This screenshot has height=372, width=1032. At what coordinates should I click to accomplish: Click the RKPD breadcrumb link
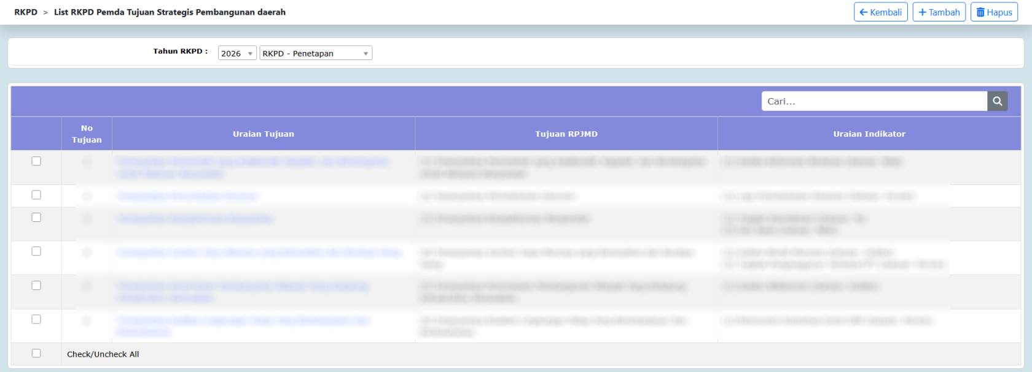click(26, 12)
